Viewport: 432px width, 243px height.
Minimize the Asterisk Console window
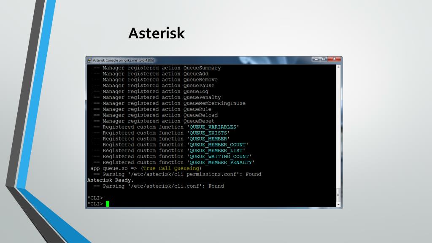[316, 59]
